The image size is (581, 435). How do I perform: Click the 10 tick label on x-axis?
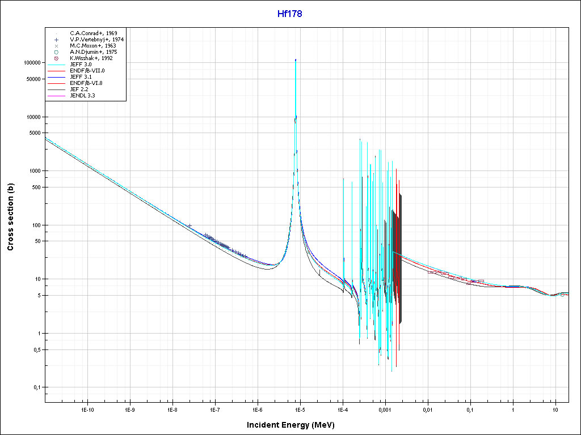click(555, 409)
